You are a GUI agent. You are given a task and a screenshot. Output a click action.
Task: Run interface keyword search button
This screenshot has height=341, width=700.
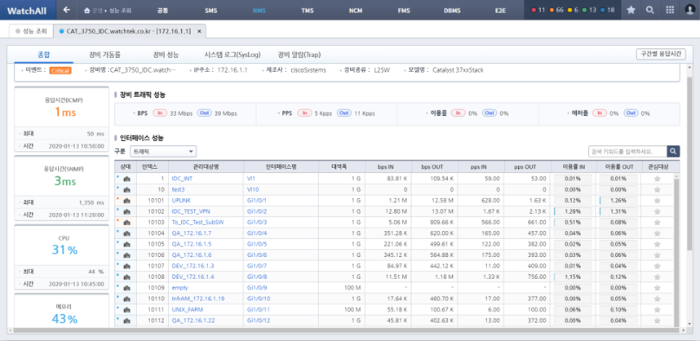tap(674, 151)
